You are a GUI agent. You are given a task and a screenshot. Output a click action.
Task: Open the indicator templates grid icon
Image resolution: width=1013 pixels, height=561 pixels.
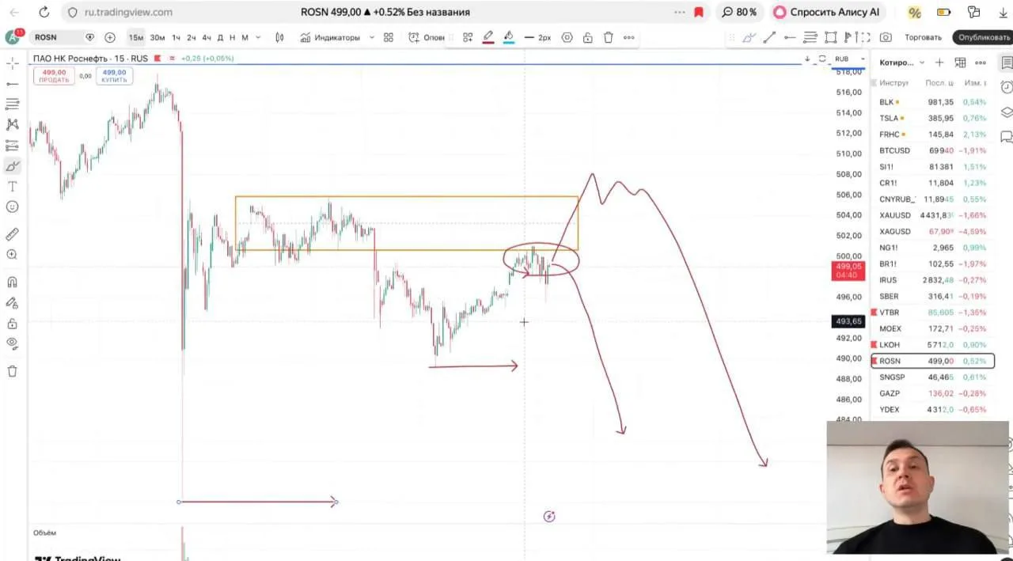point(388,37)
